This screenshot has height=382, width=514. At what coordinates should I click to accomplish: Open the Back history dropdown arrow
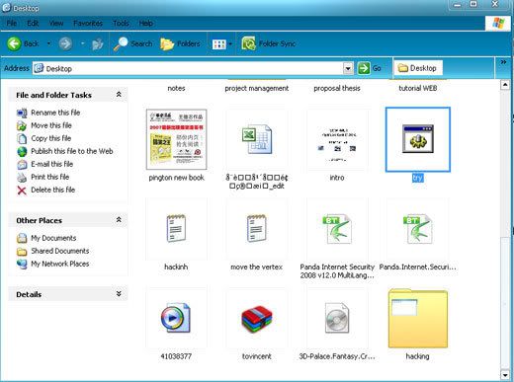[48, 43]
